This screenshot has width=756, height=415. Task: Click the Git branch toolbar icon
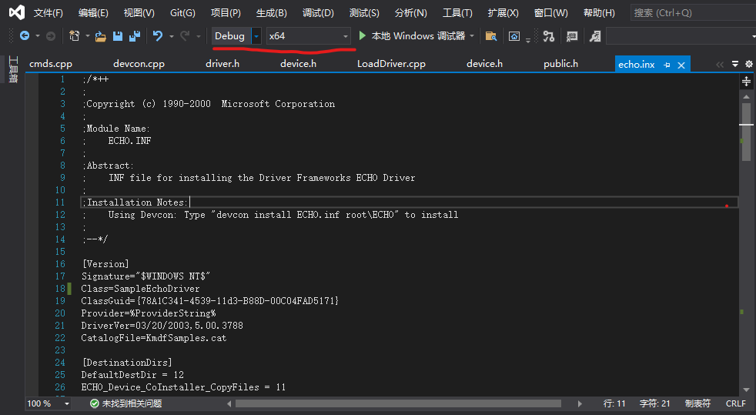[x=549, y=36]
